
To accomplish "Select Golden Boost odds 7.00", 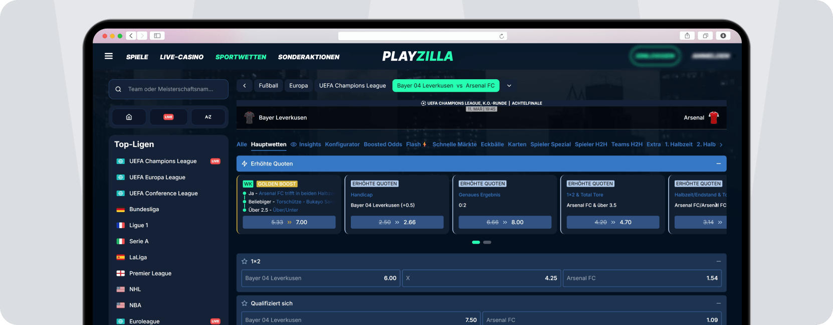I will [x=289, y=222].
